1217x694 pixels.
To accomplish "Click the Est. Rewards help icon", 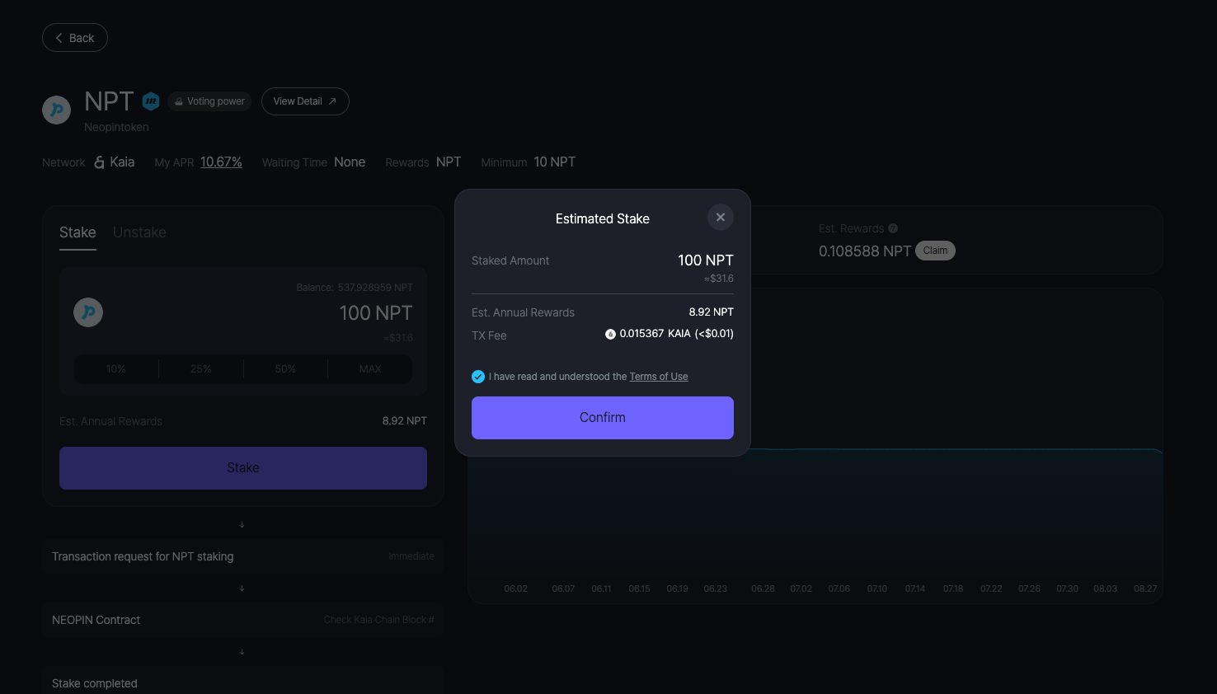I will 893,228.
